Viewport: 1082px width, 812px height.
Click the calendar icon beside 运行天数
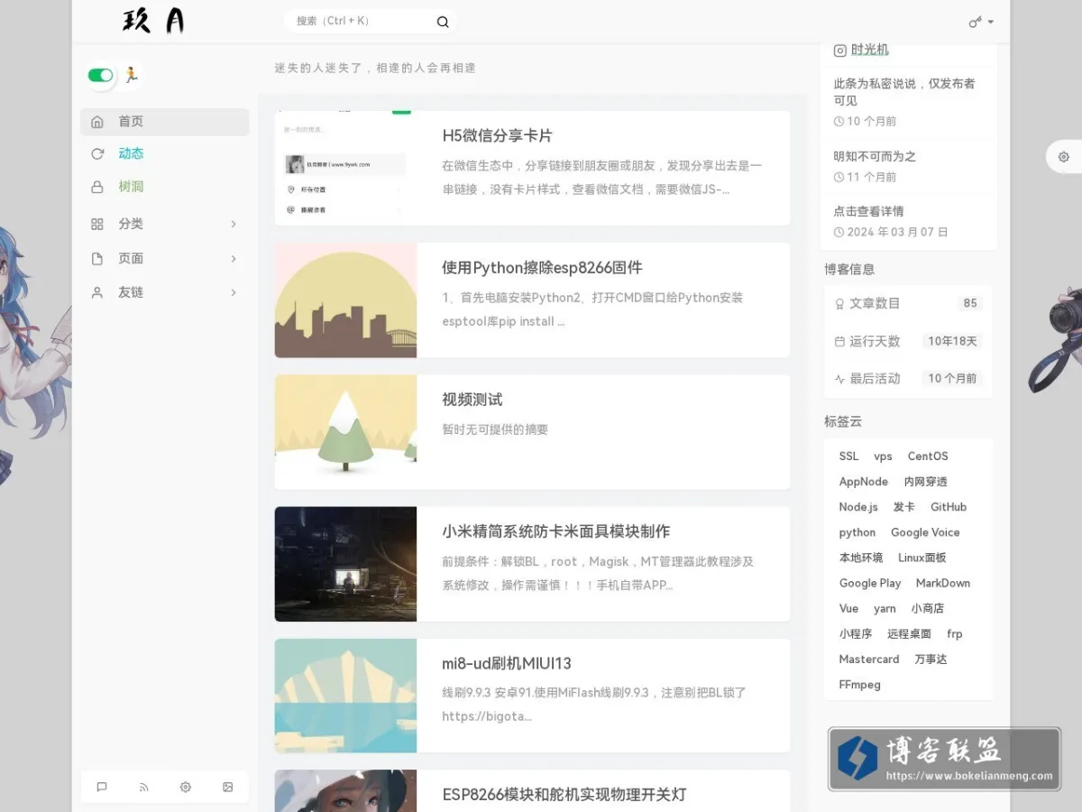tap(839, 342)
